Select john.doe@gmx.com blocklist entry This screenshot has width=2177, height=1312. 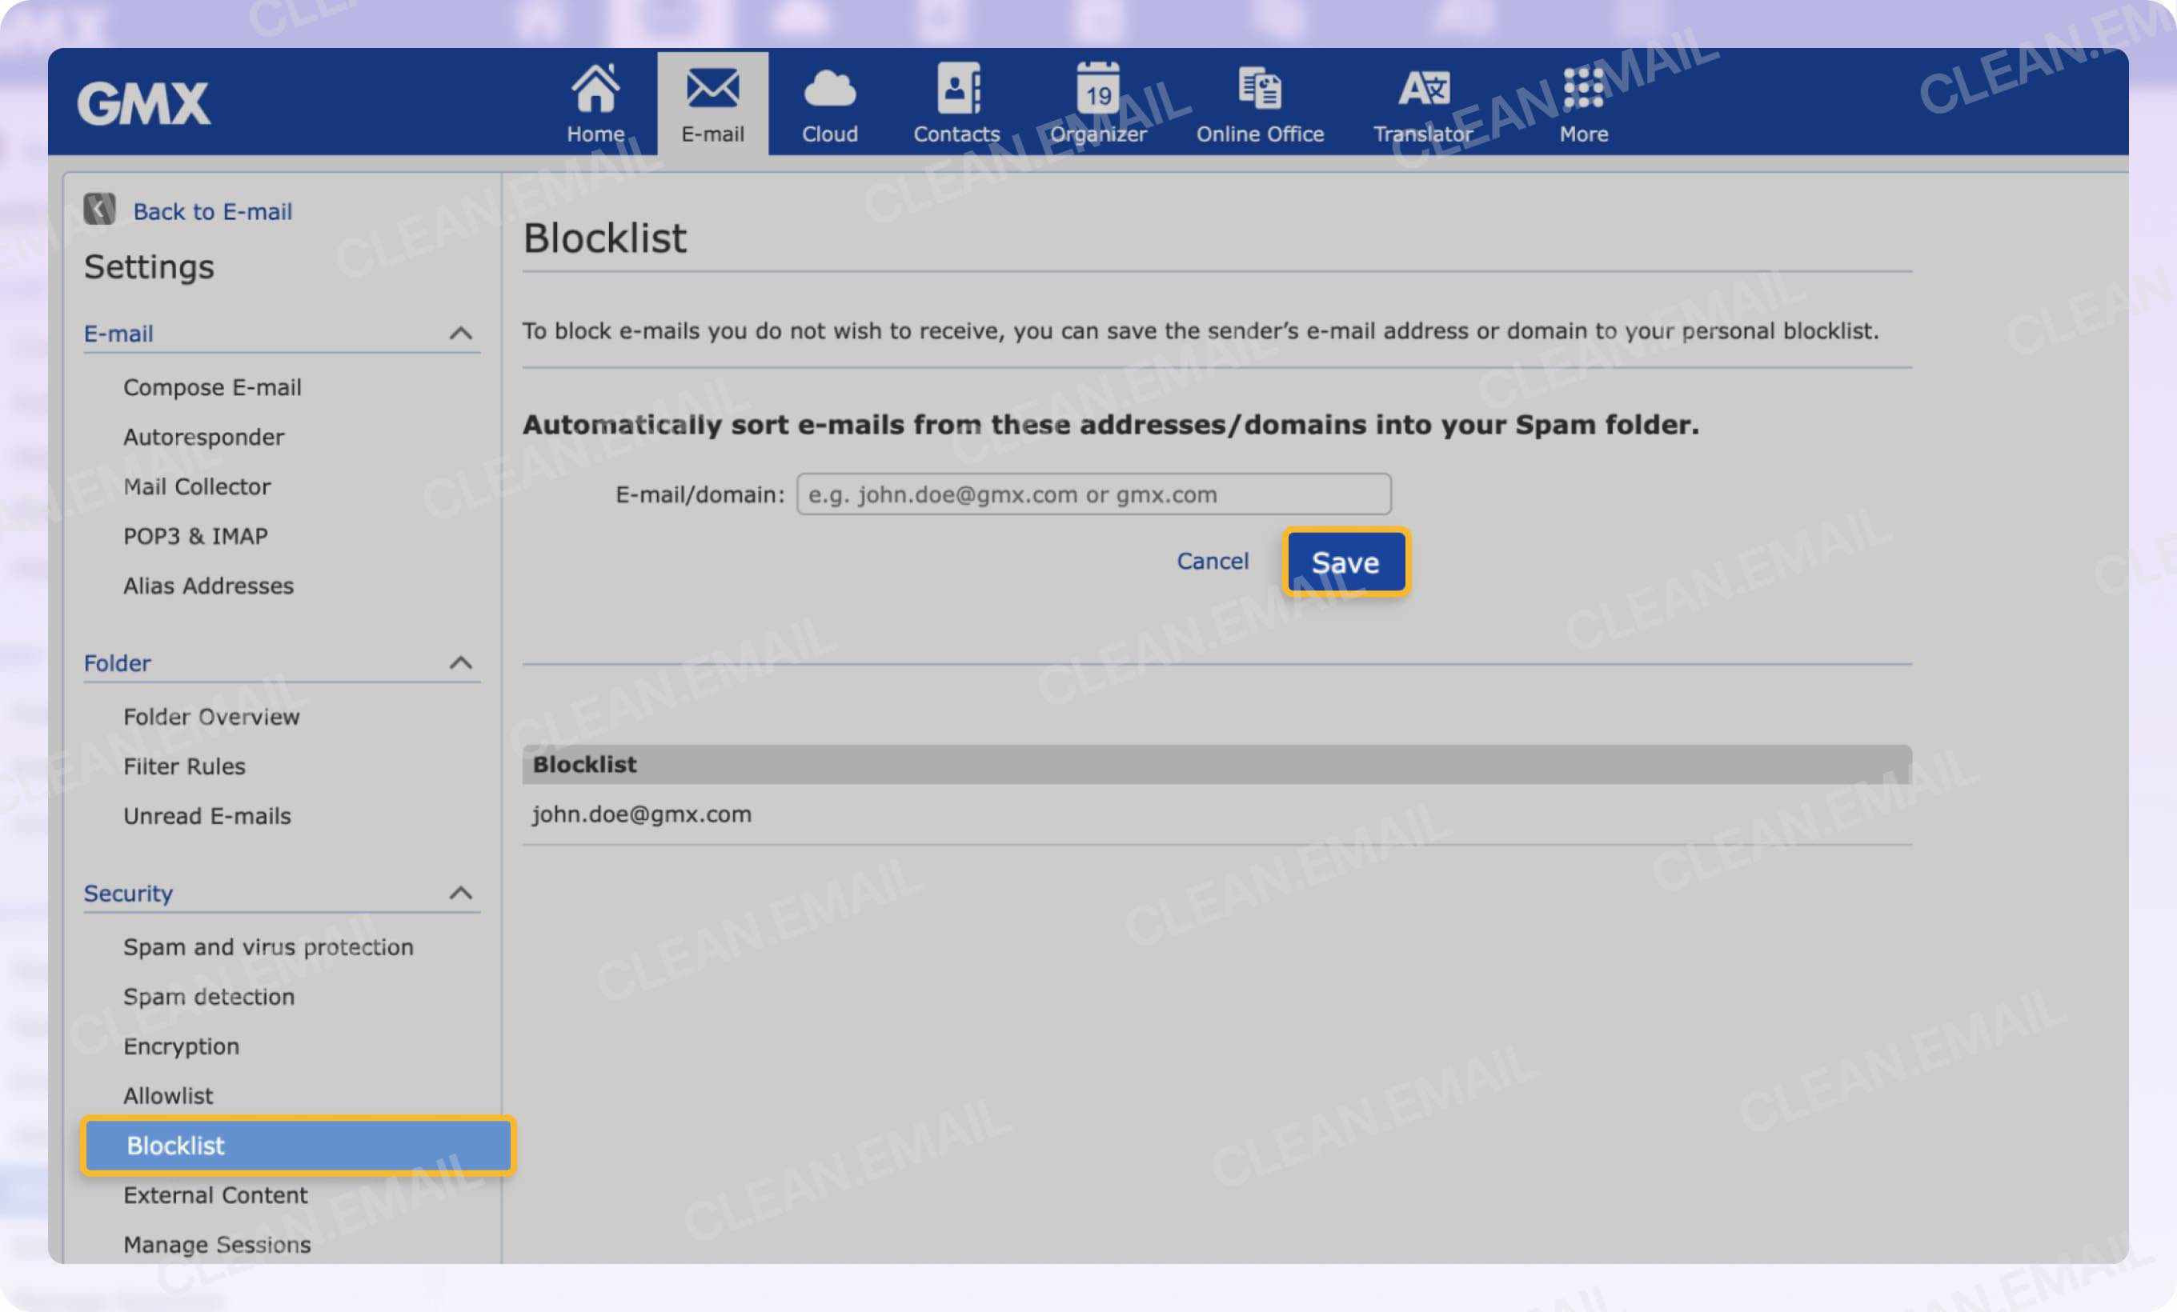(x=641, y=814)
